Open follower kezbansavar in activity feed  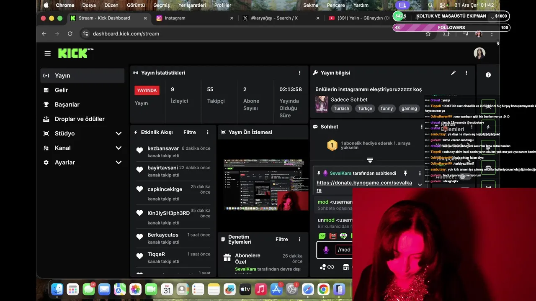coord(163,148)
